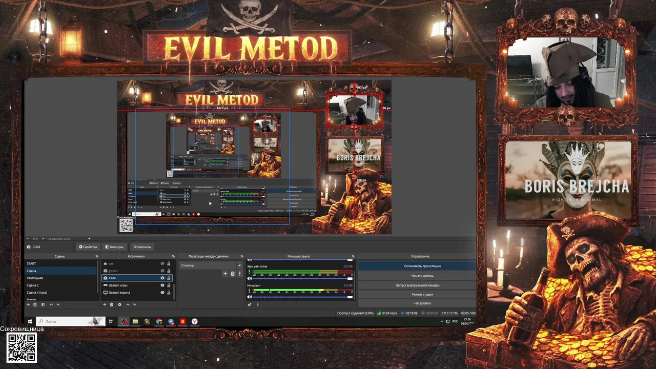Select свободная scene
Screen dimensions: 656x369
(60, 278)
